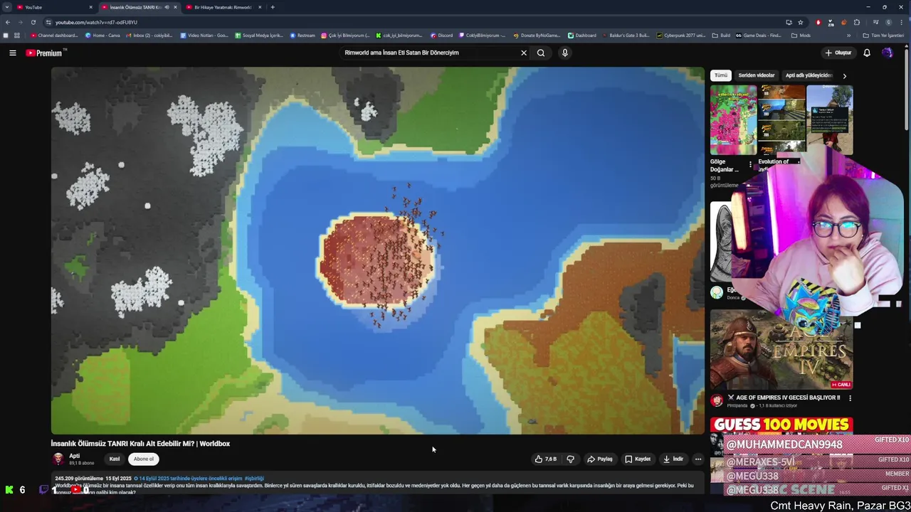Screen dimensions: 911x512
Task: Open browser extensions puzzle icon
Action: pos(857,22)
